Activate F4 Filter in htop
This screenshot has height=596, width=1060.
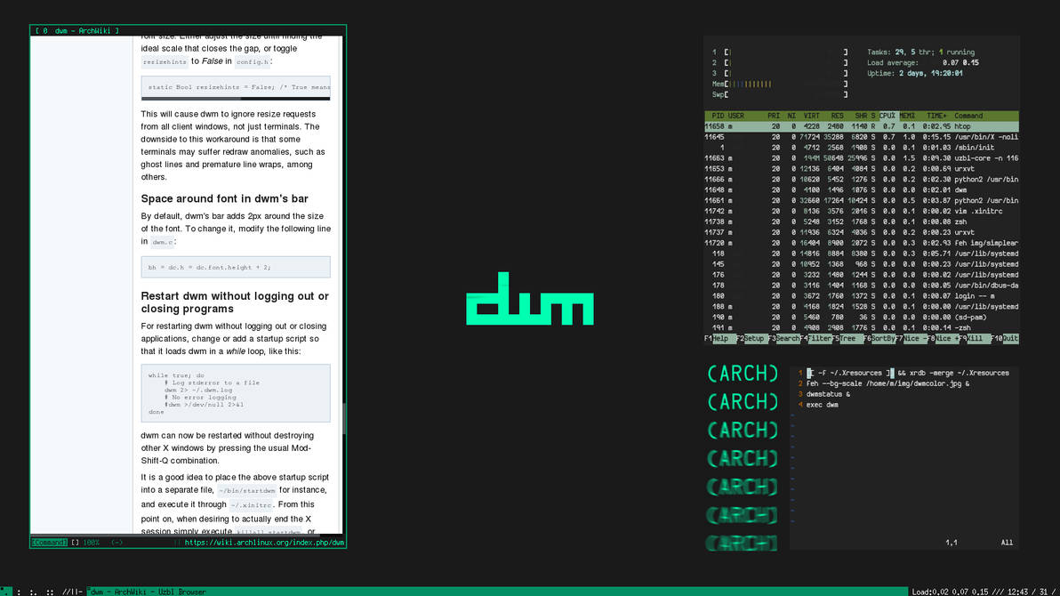coord(816,338)
